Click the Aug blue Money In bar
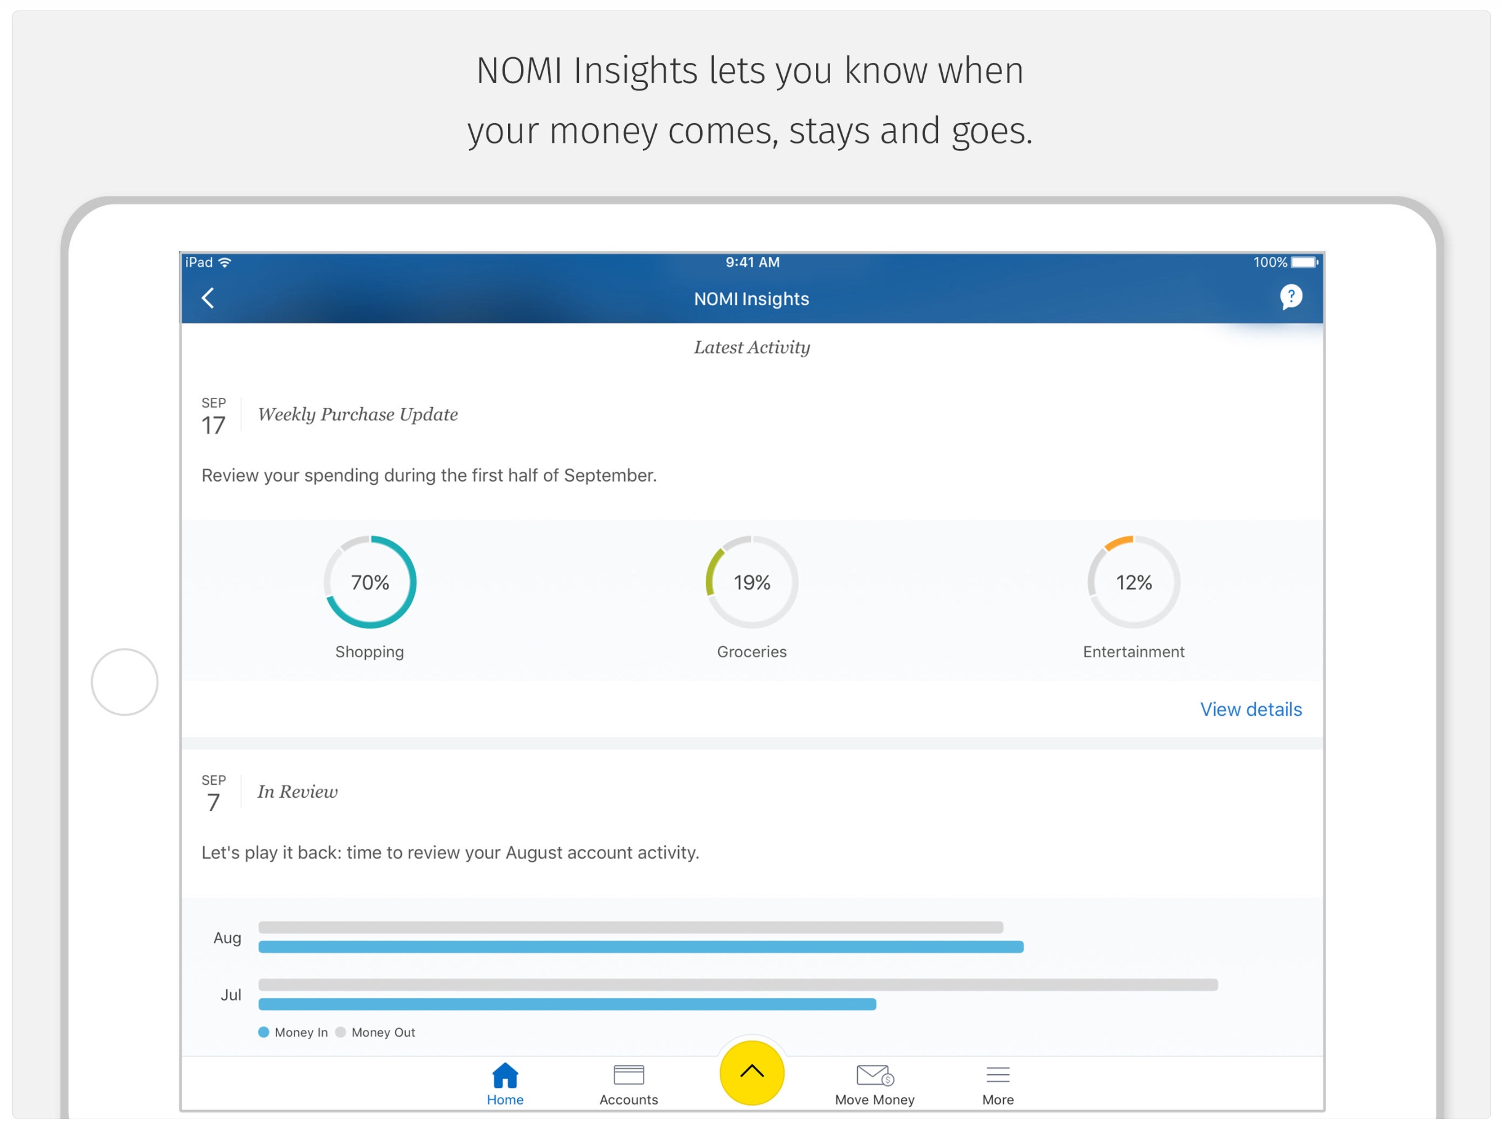The width and height of the screenshot is (1502, 1134). click(x=640, y=947)
